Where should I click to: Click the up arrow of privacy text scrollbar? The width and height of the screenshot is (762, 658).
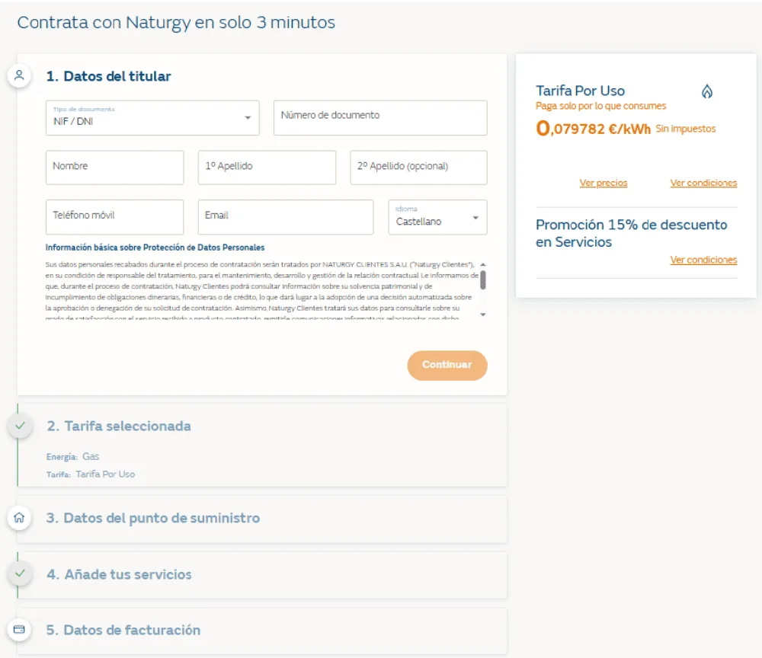[x=483, y=265]
